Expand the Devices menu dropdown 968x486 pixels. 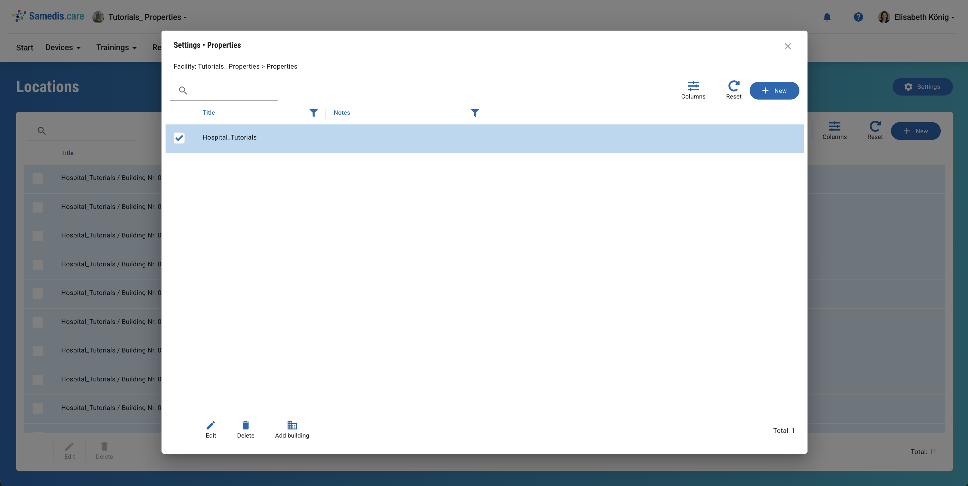coord(63,48)
